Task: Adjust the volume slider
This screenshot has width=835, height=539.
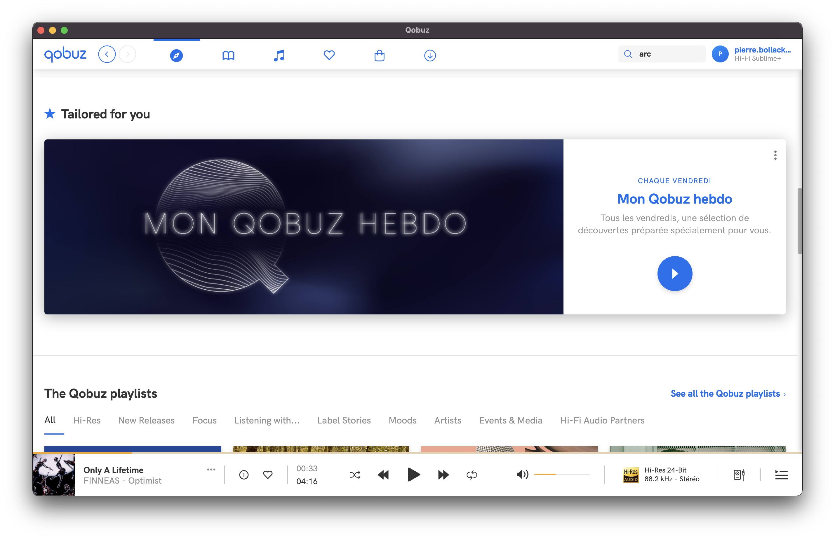Action: point(561,474)
